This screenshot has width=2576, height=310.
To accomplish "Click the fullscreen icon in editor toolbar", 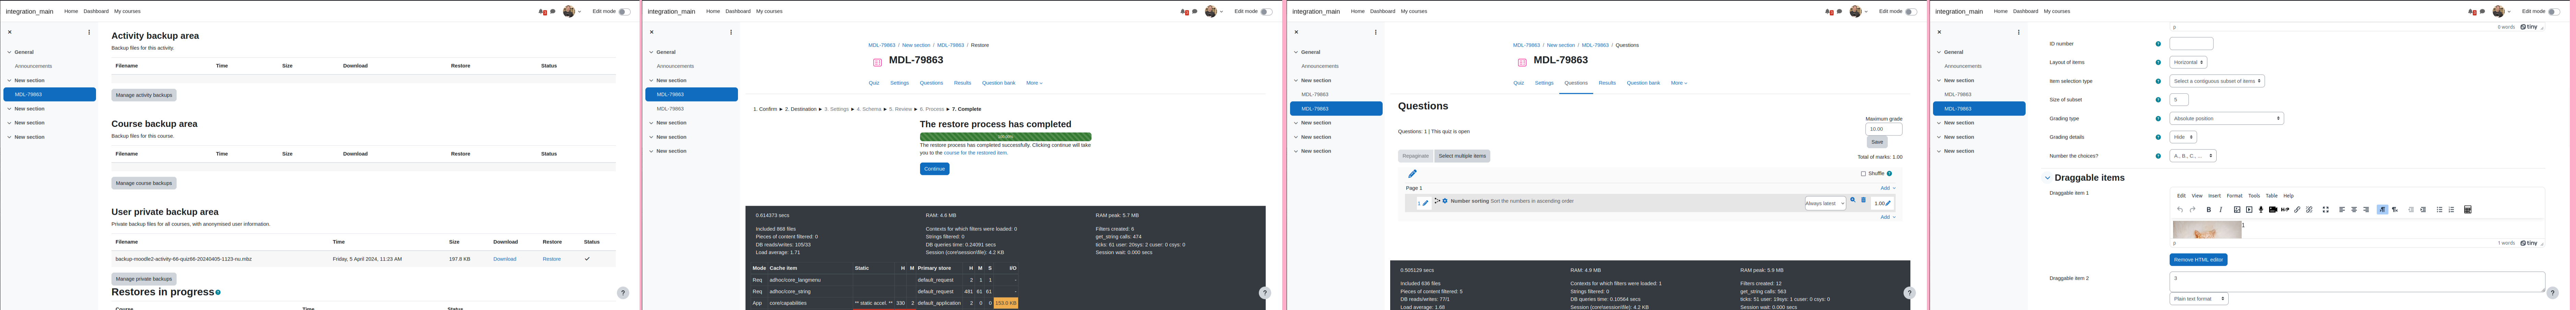I will [2326, 210].
